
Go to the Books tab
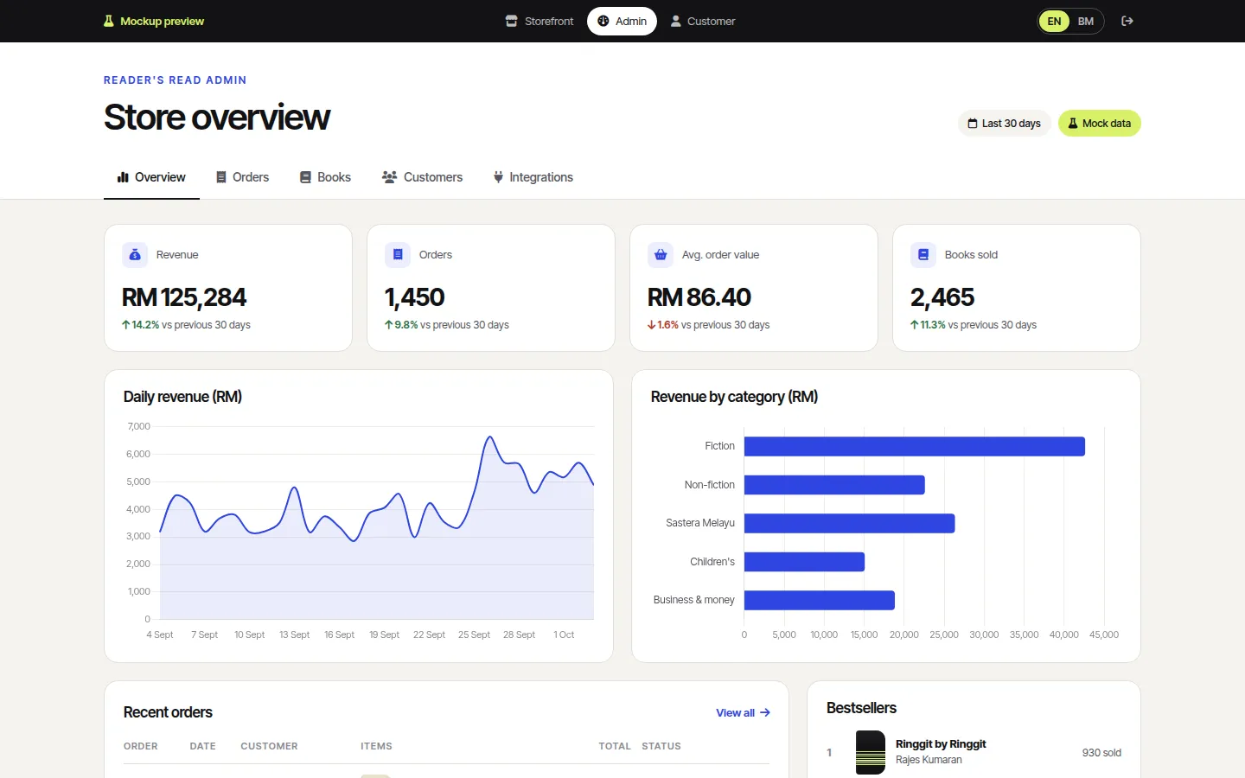coord(325,177)
